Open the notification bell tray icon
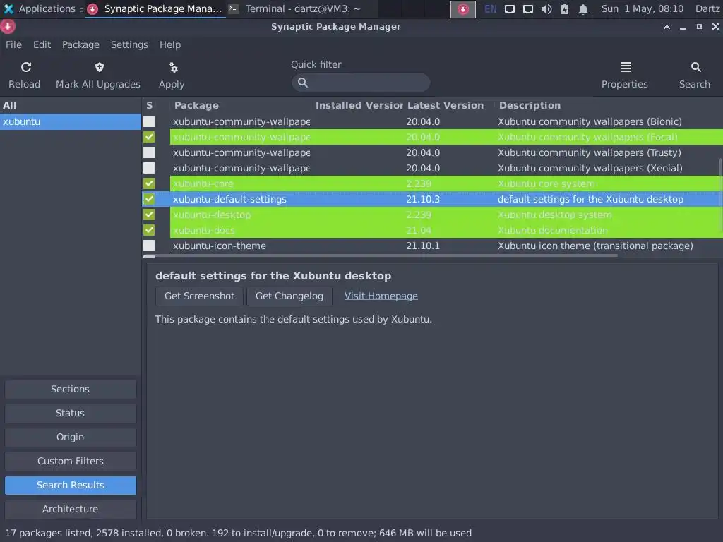Screen dimensions: 723x542 coord(583,8)
